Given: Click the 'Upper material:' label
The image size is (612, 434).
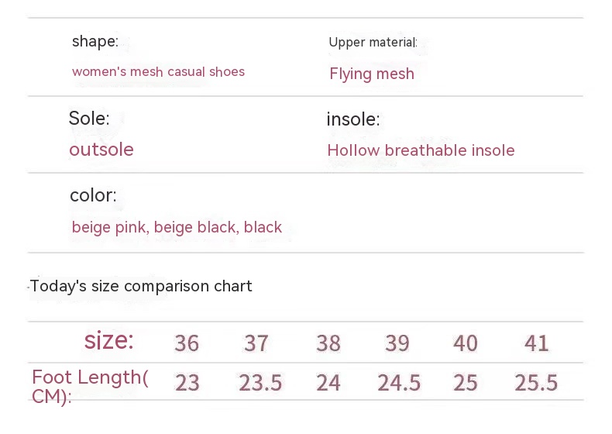Looking at the screenshot, I should coord(373,43).
